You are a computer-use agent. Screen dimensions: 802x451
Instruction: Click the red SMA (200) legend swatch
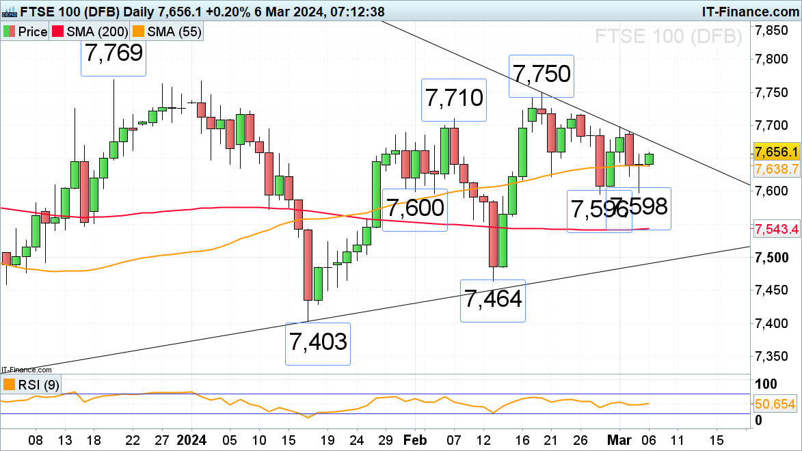pyautogui.click(x=58, y=31)
